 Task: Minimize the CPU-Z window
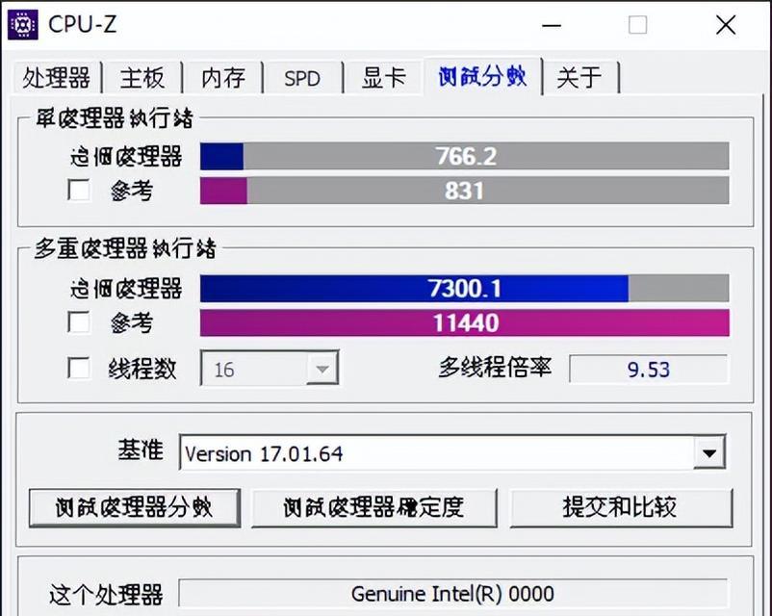click(552, 25)
